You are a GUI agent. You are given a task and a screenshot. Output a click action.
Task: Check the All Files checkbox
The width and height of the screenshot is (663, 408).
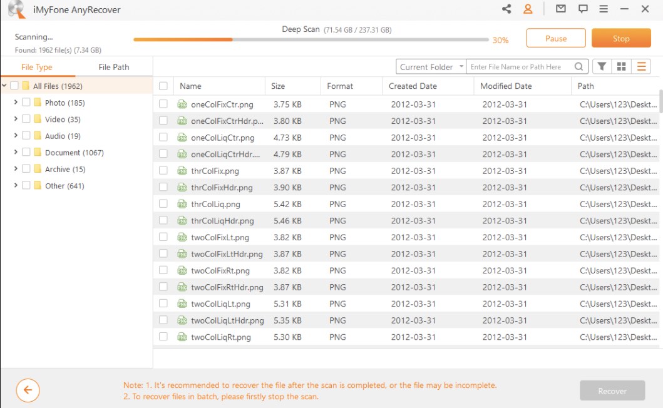click(x=14, y=85)
